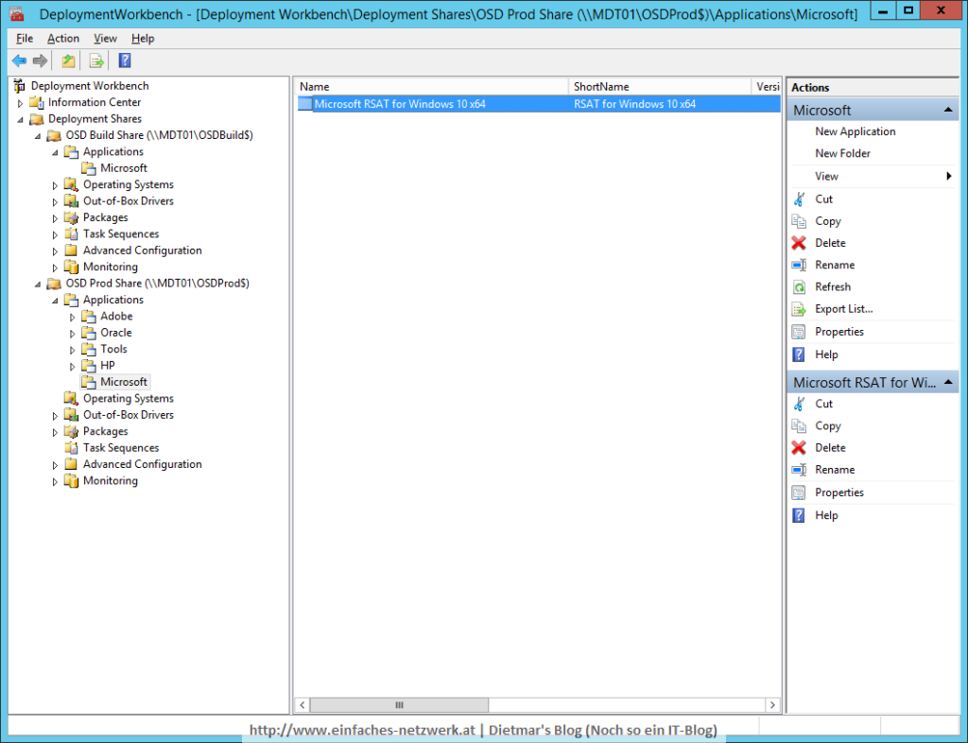Expand the Information Center node
This screenshot has height=743, width=968.
click(20, 103)
